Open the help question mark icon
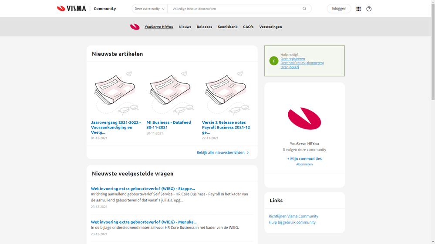The width and height of the screenshot is (435, 244). pos(369,9)
